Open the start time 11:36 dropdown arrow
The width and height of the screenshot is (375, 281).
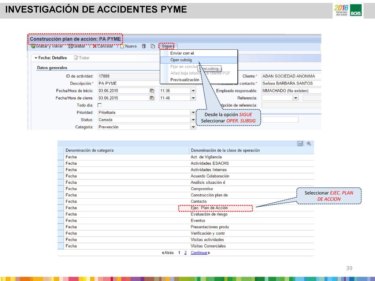click(x=193, y=91)
